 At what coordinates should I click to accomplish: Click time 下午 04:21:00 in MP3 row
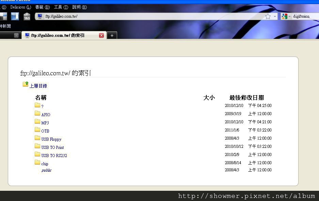click(x=260, y=122)
